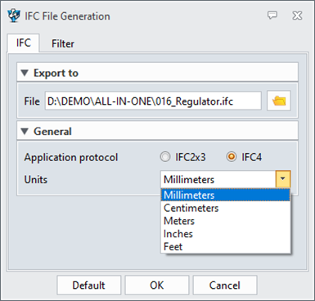Click the File path input field
Viewport: 315px width, 301px height.
point(153,101)
